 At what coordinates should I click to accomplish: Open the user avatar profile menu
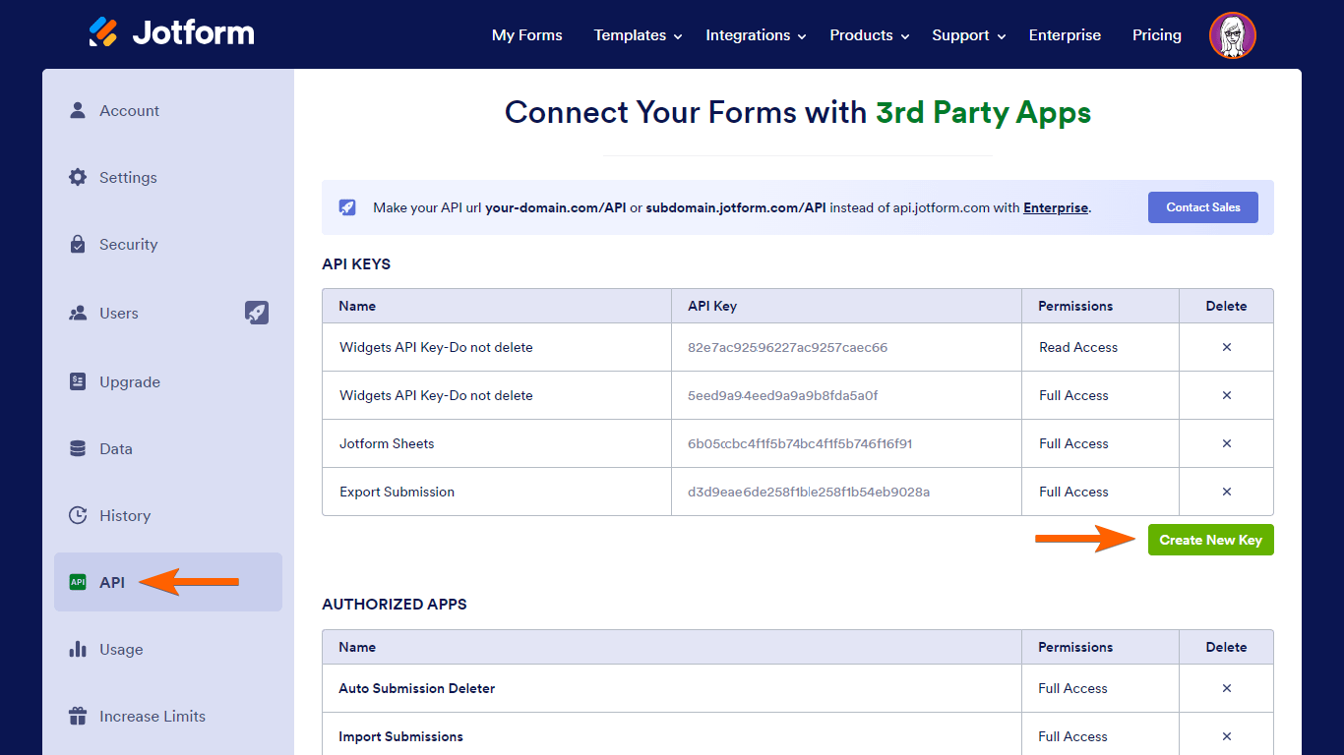tap(1232, 35)
